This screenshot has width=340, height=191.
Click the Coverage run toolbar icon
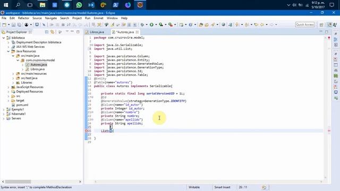pyautogui.click(x=161, y=25)
